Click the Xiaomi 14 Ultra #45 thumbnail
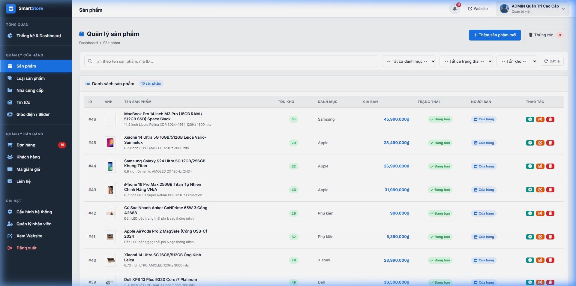The image size is (576, 286). pos(110,143)
